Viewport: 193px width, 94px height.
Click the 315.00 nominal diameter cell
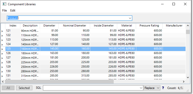[x=75, y=76]
